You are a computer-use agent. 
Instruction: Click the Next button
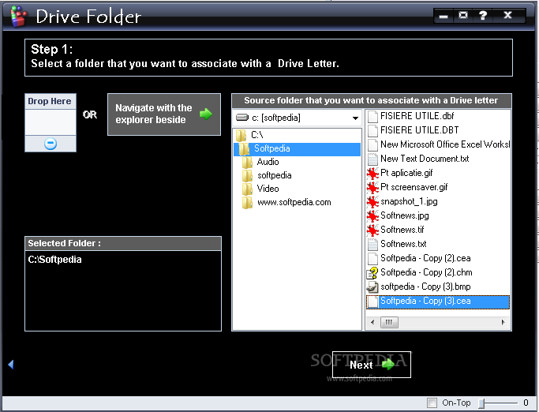[371, 365]
